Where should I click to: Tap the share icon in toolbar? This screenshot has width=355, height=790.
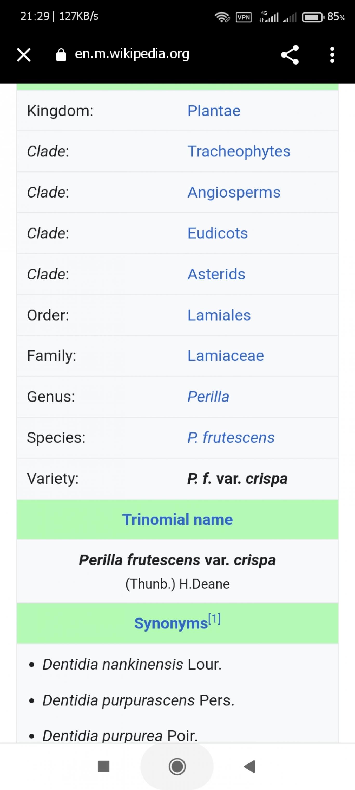[x=290, y=55]
